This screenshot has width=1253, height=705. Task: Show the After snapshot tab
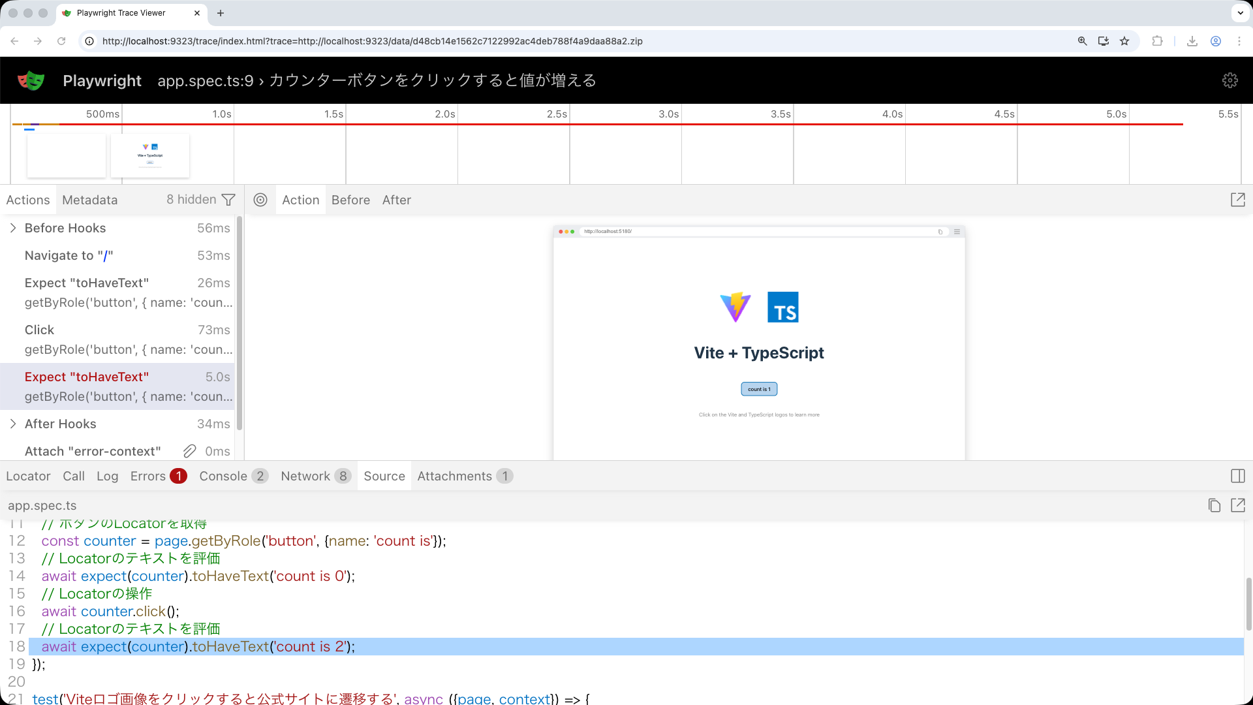pyautogui.click(x=396, y=200)
